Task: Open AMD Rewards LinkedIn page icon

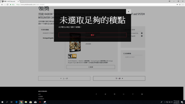Action: click(114, 94)
